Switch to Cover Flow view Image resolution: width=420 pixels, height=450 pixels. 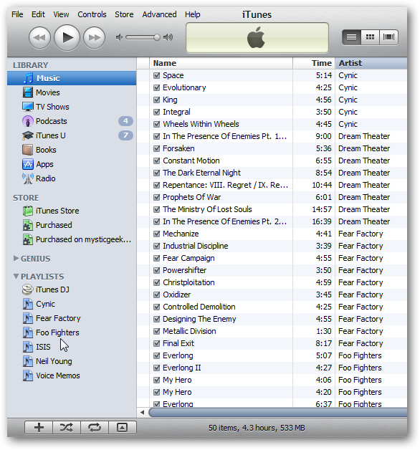(x=388, y=37)
